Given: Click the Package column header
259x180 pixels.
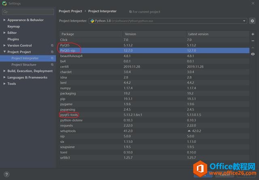Looking at the screenshot, I should 91,34.
